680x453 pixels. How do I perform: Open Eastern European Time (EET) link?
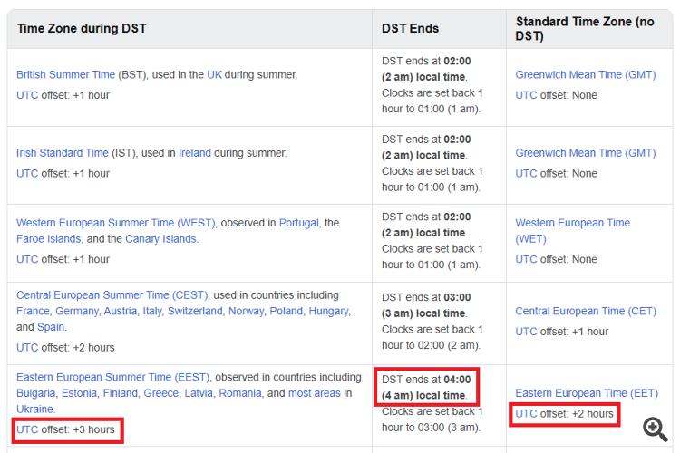[587, 393]
